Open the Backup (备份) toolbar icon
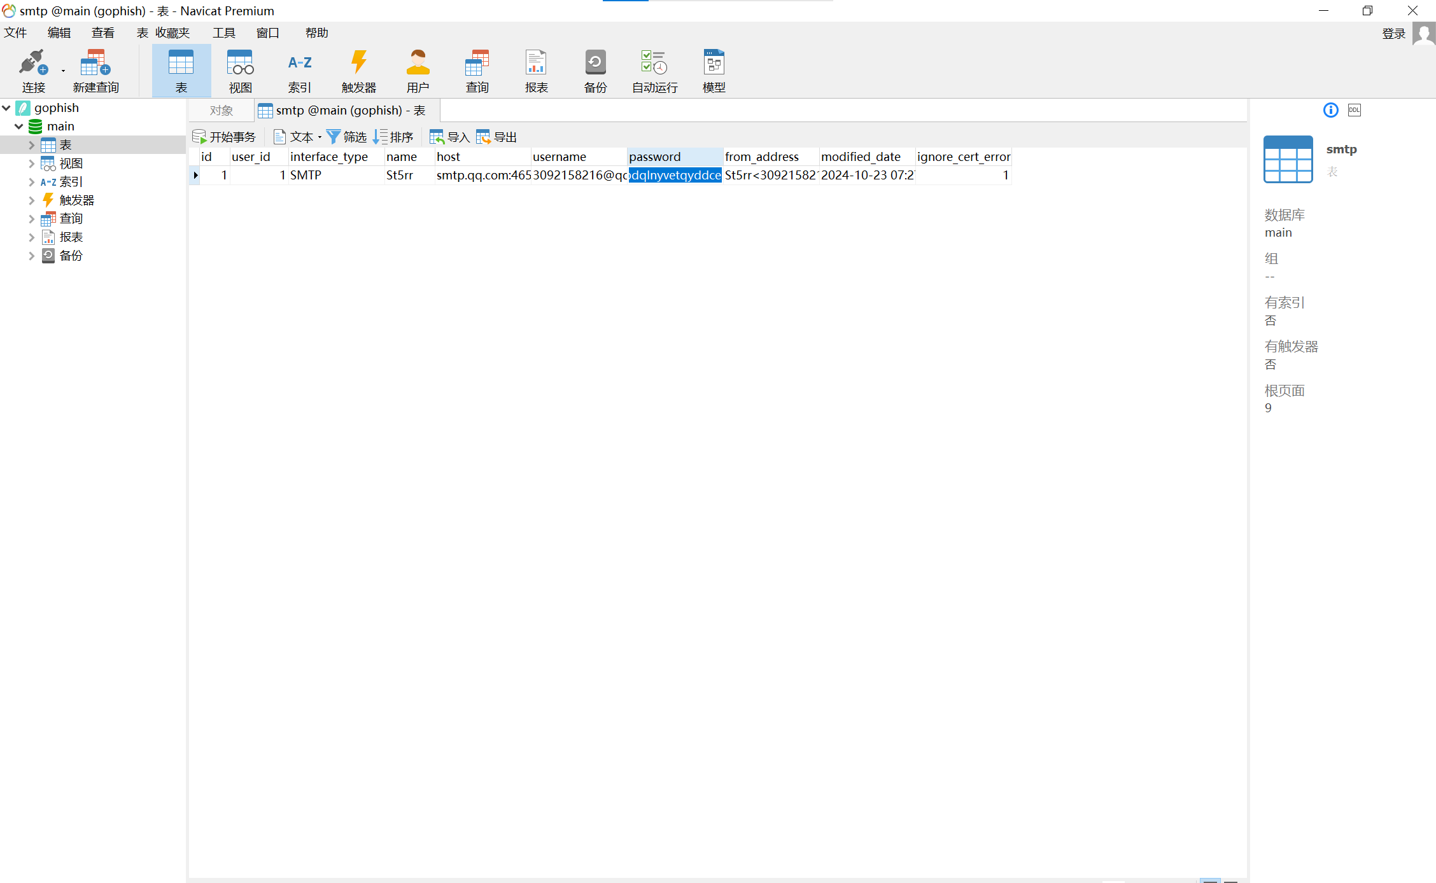Viewport: 1436px width, 883px height. (x=595, y=71)
